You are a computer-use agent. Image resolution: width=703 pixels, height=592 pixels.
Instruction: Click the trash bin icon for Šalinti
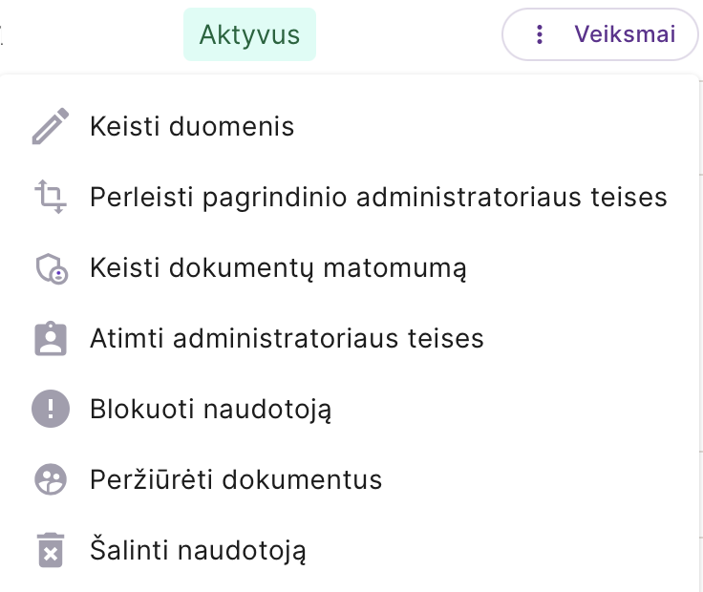point(51,550)
